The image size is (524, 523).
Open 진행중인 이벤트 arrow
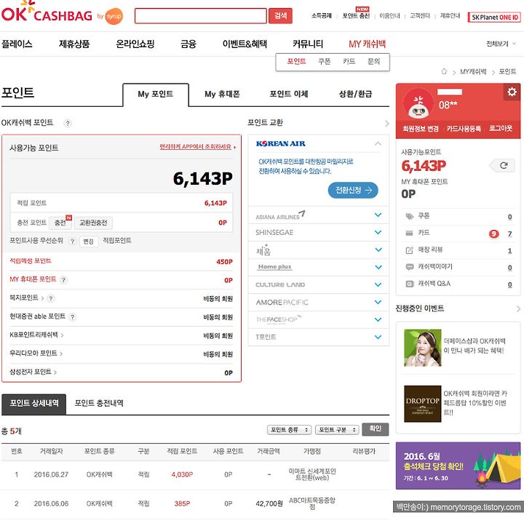tap(518, 309)
